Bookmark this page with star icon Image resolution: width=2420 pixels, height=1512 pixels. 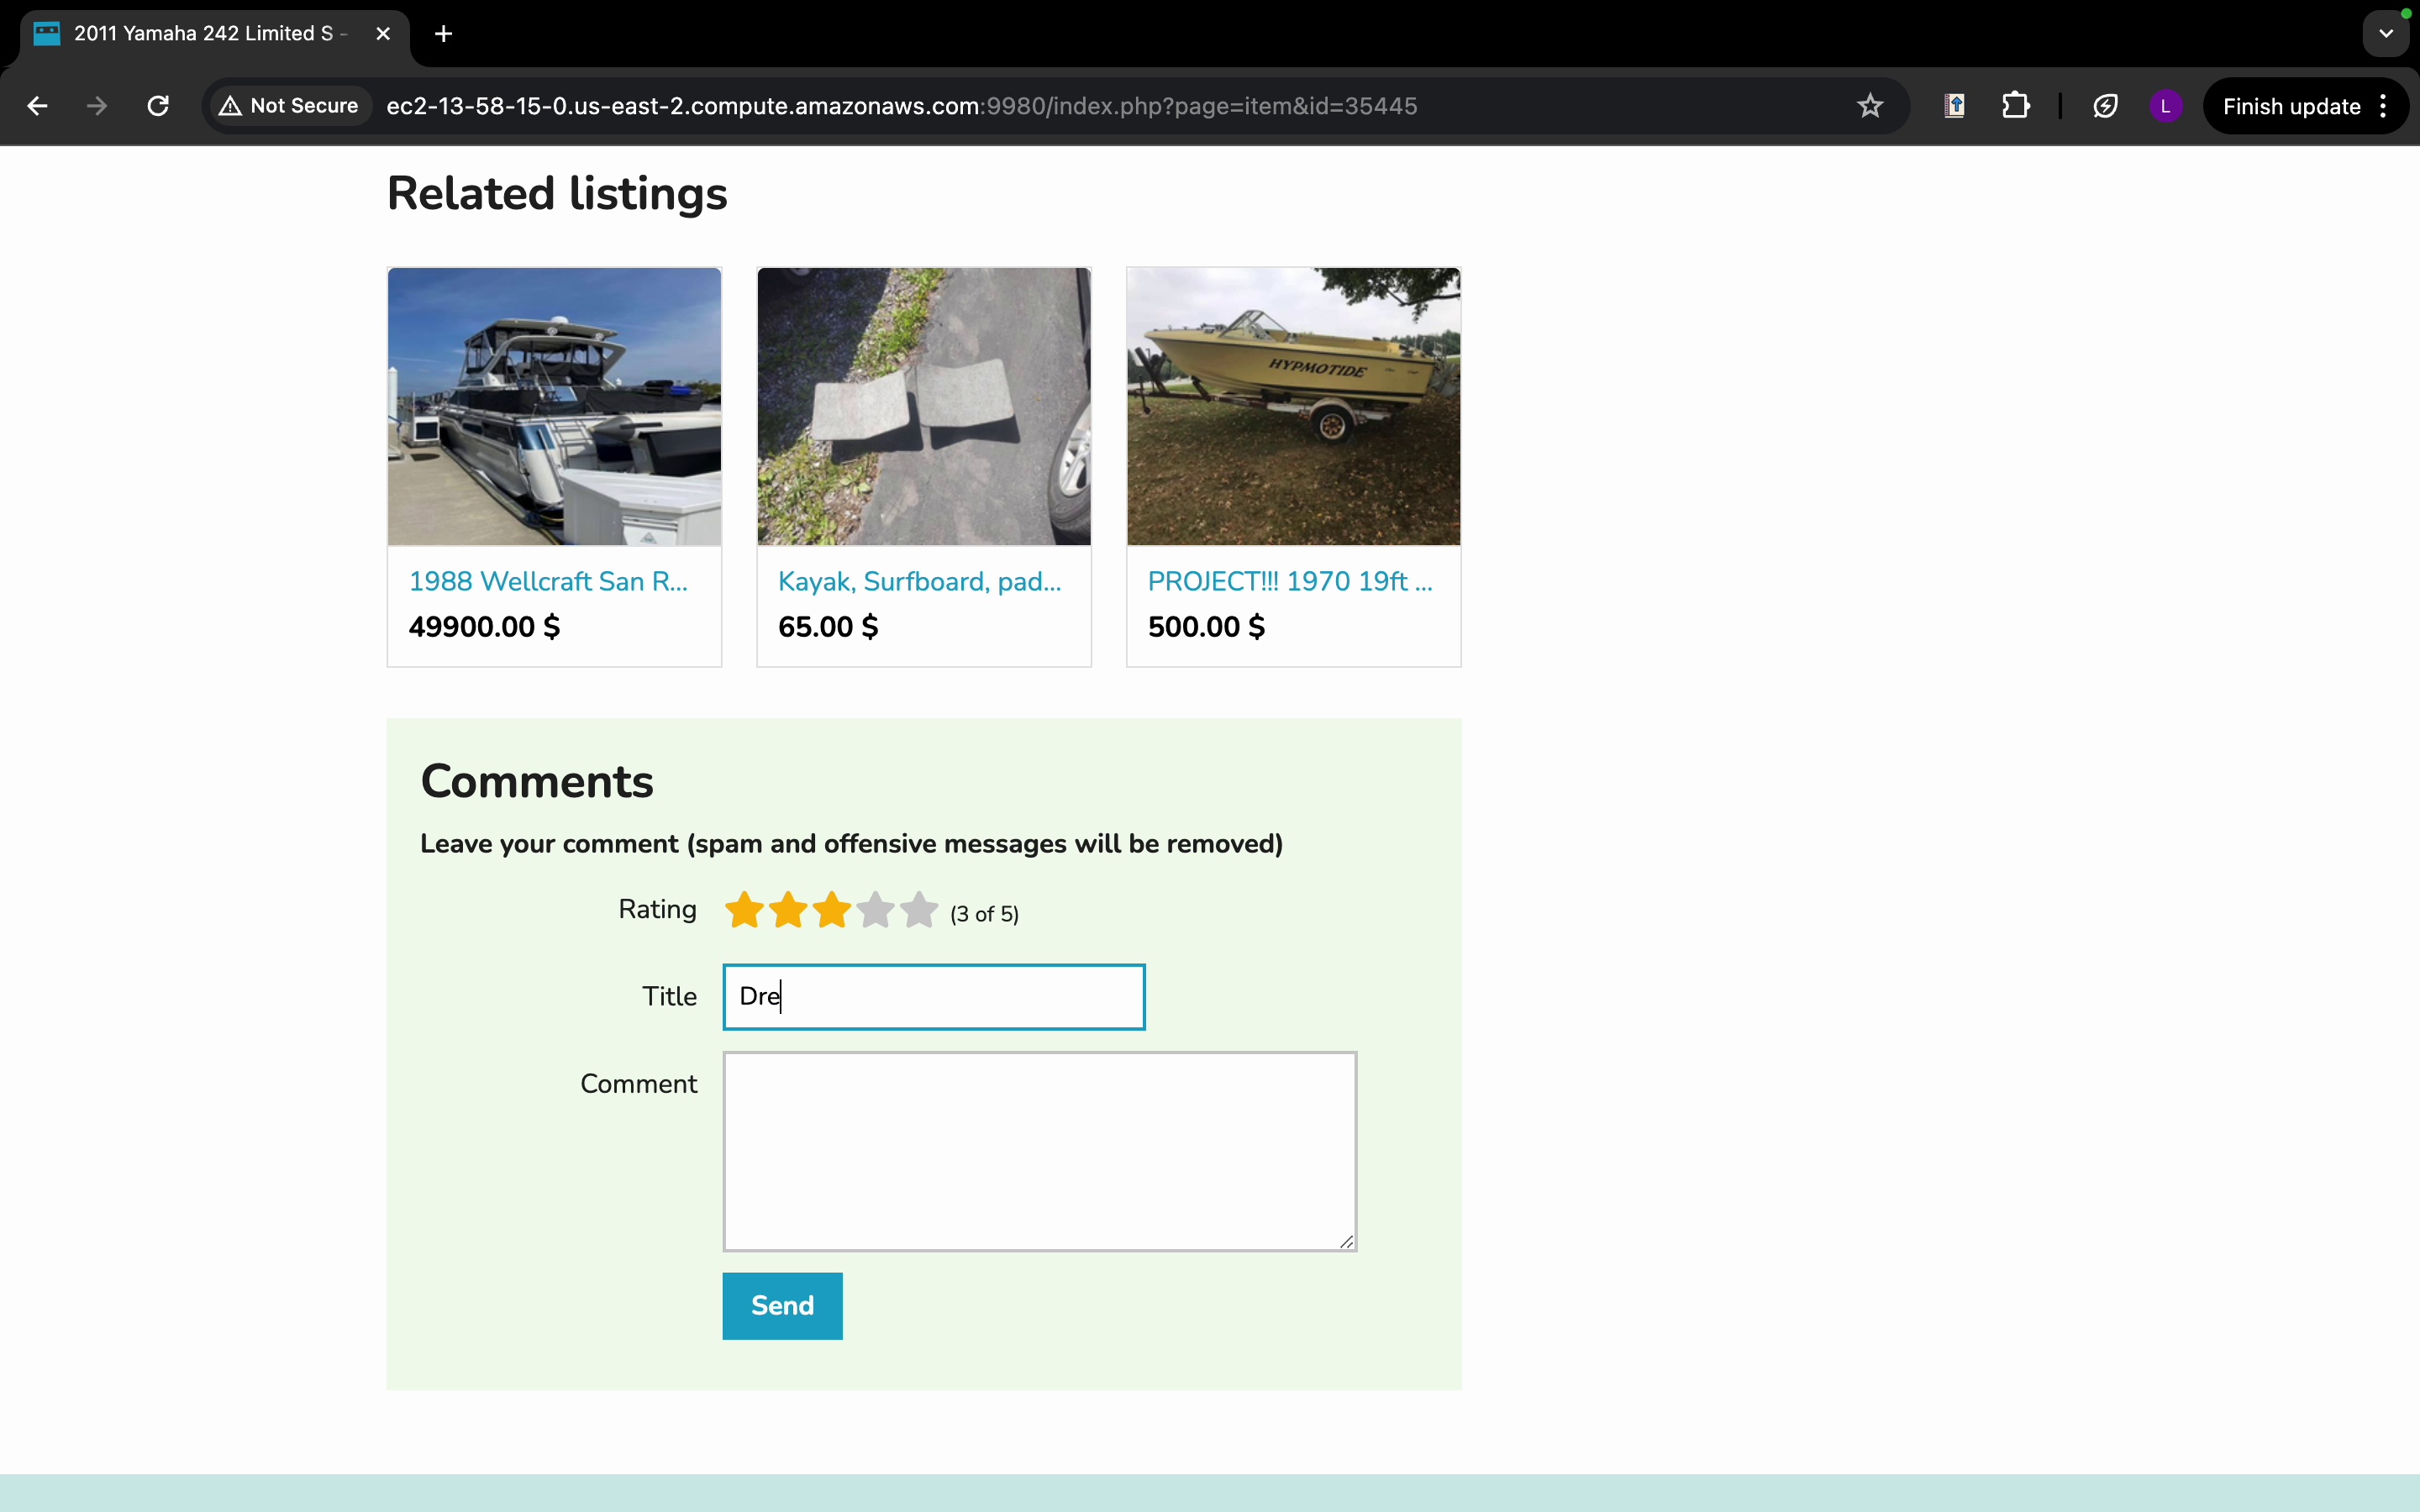(1869, 106)
